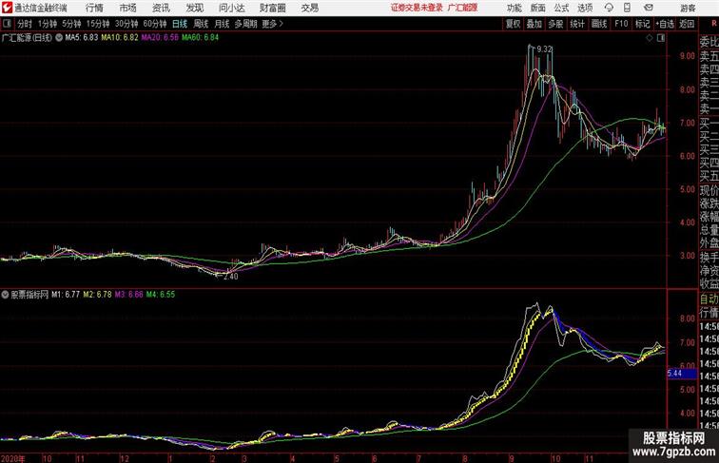Screen dimensions: 719x463
Task: Click the 广汇能源 stock name in title bar
Action: (462, 8)
